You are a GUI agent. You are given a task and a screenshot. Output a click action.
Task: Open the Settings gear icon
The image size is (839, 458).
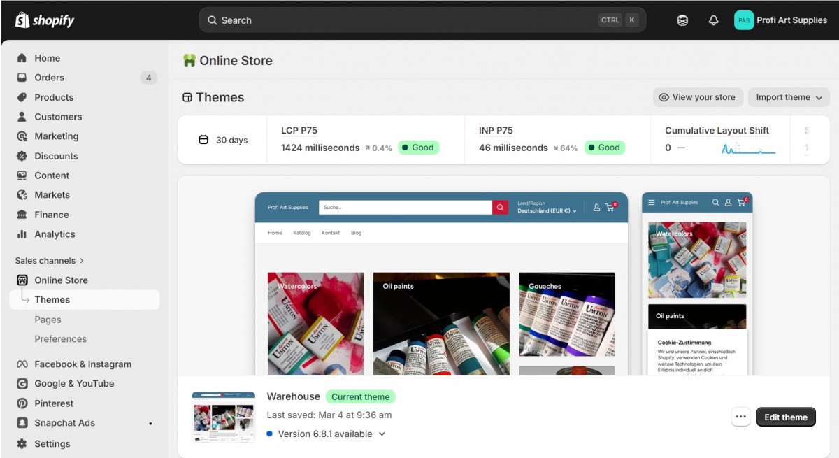pyautogui.click(x=22, y=443)
